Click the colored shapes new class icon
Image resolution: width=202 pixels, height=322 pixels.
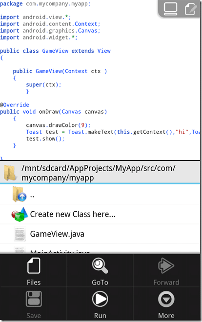(20, 214)
